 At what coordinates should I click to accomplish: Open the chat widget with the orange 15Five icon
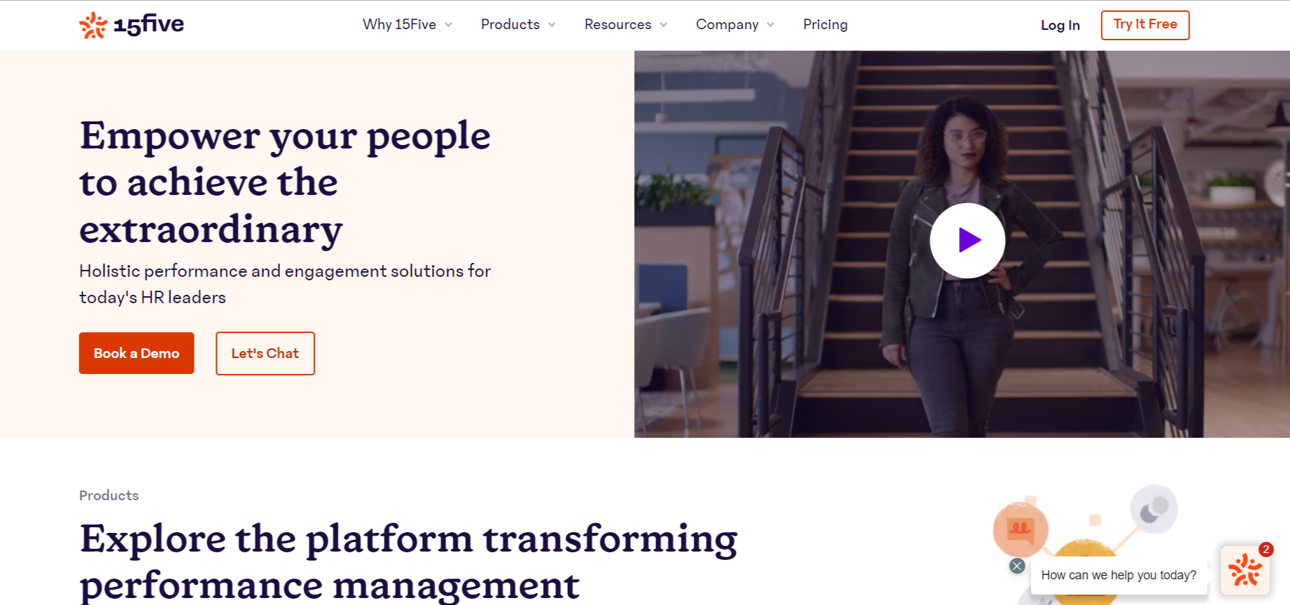click(x=1246, y=572)
